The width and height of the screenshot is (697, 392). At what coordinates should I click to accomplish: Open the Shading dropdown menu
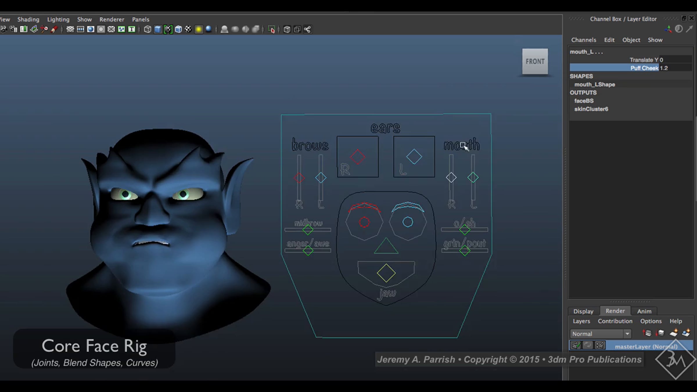(28, 19)
